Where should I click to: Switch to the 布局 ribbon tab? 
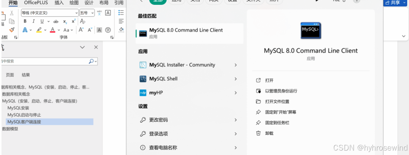point(104,3)
